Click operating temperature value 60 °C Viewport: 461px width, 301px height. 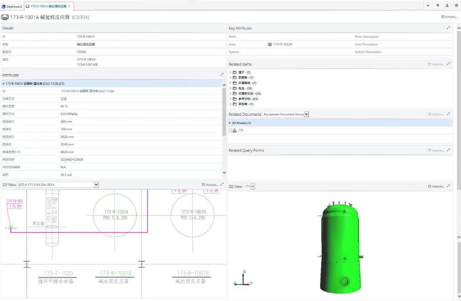click(64, 106)
